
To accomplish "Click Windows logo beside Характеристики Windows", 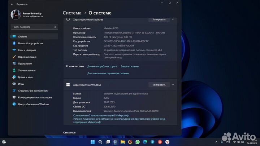I will [x=68, y=85].
